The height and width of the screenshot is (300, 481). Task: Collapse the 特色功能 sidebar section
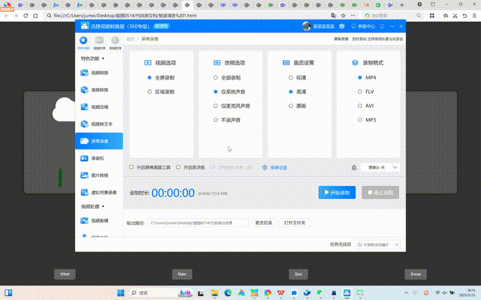click(x=93, y=59)
